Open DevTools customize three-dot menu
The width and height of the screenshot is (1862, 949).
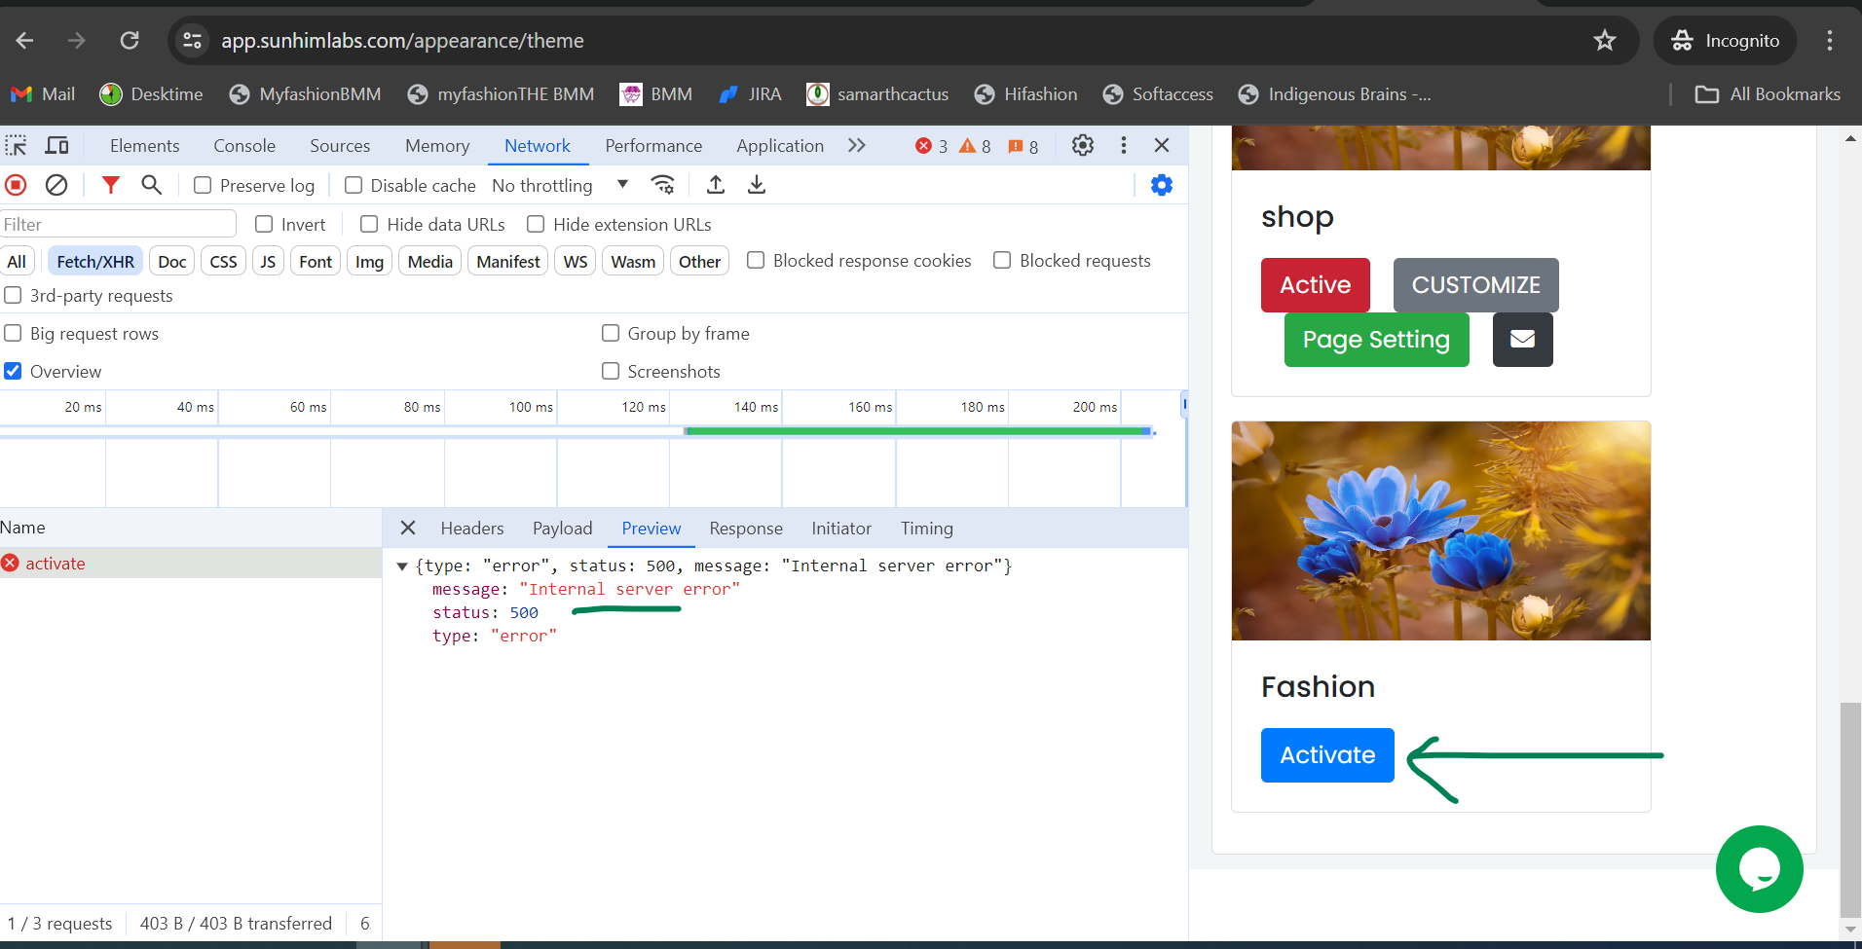tap(1124, 146)
